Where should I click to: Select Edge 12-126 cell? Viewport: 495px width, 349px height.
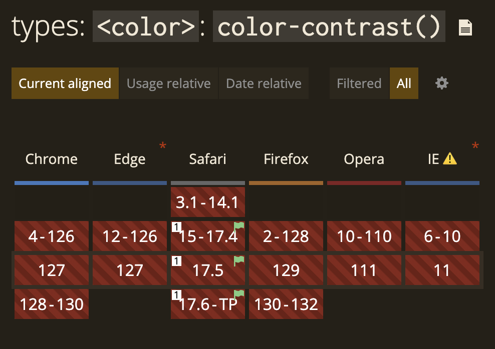130,236
